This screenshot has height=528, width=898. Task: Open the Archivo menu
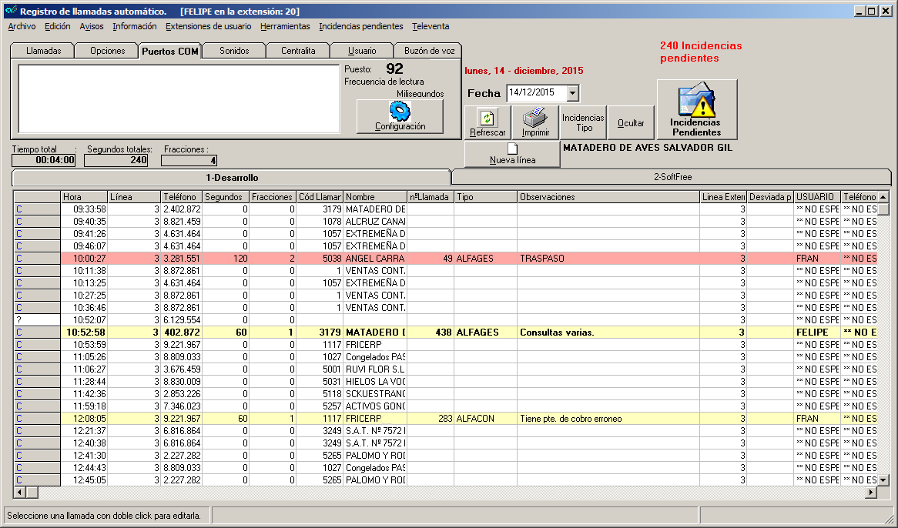(x=22, y=26)
